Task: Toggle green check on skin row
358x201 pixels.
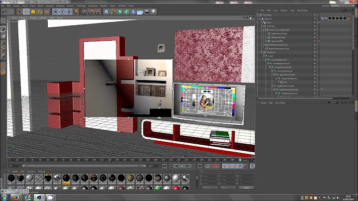Action: coord(319,22)
